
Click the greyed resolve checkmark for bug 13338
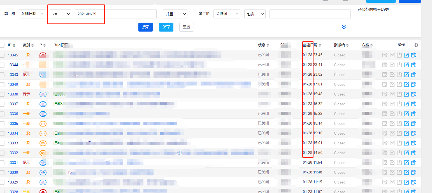(x=392, y=94)
